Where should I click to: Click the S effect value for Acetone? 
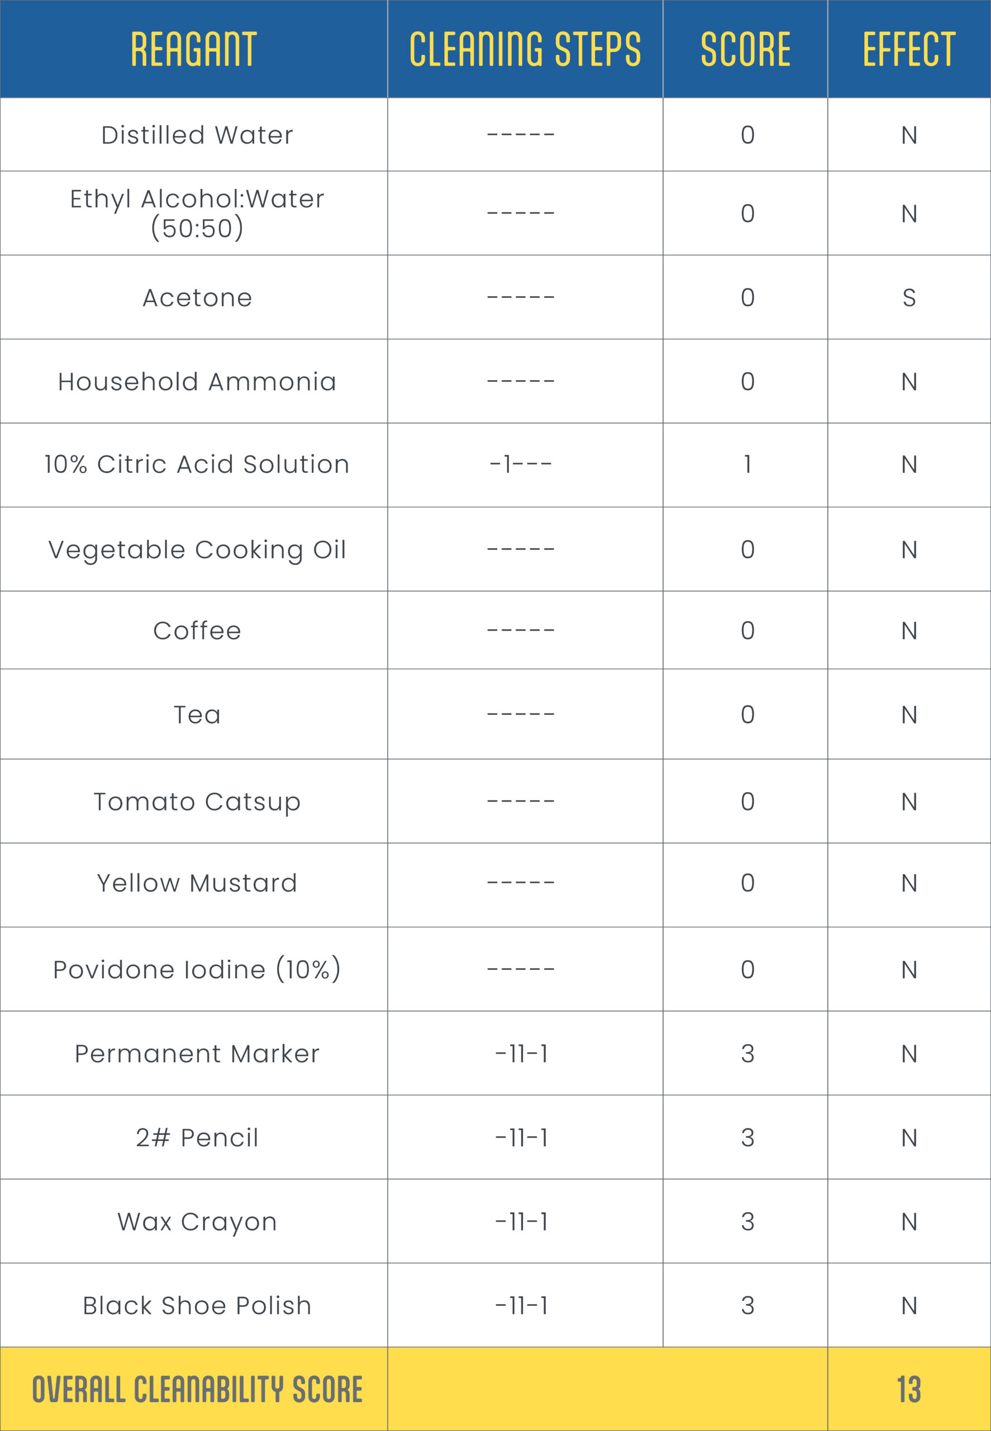pyautogui.click(x=909, y=298)
